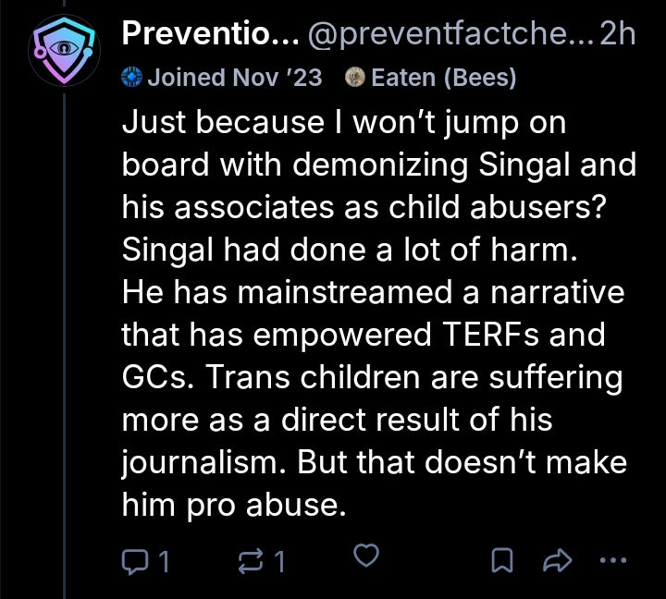Screen dimensions: 666x599
Task: Click the Joined Nov '23 label
Action: click(233, 79)
